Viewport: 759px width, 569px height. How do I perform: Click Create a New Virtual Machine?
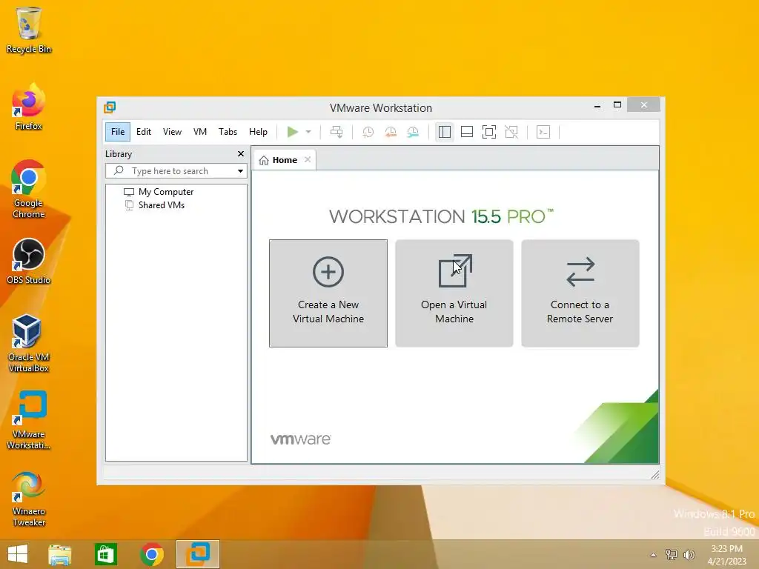click(x=328, y=293)
